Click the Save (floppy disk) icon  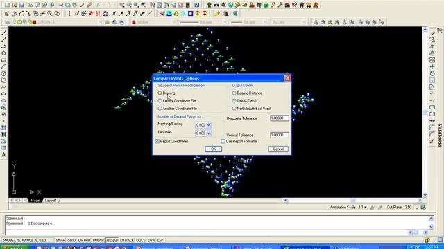point(22,5)
